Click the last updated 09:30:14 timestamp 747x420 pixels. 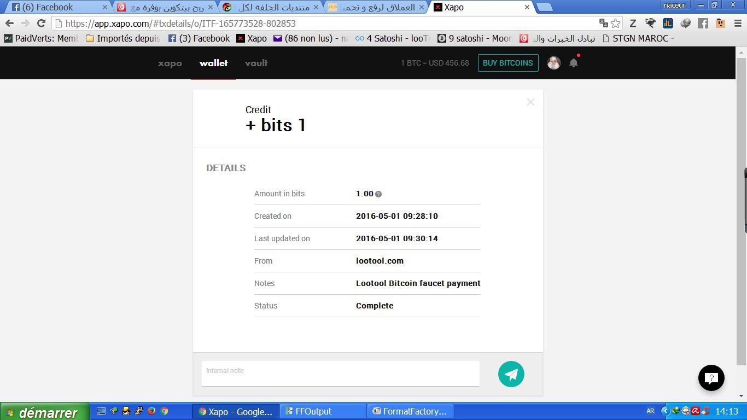(x=397, y=238)
